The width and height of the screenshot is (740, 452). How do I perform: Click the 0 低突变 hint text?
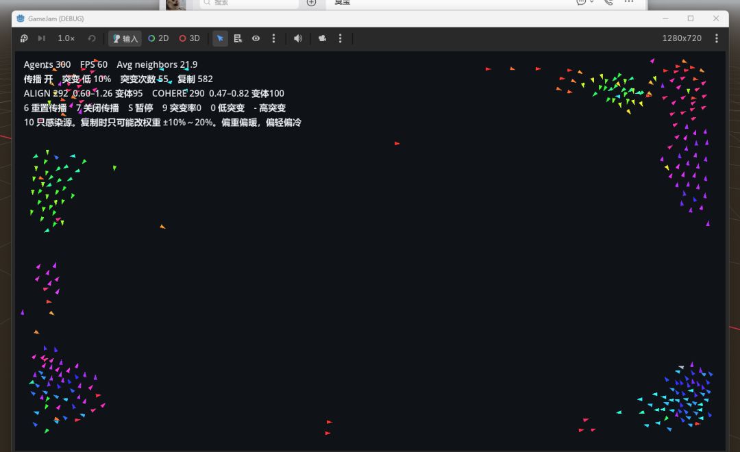[x=227, y=108]
